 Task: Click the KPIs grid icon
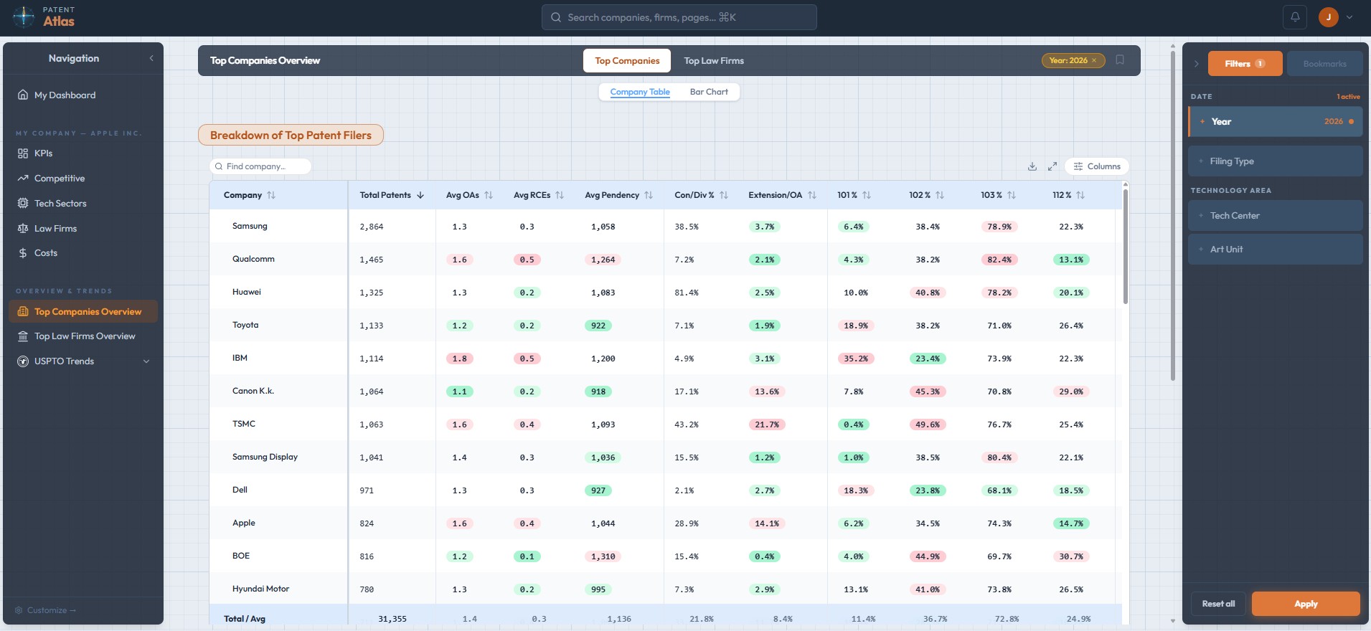click(23, 153)
